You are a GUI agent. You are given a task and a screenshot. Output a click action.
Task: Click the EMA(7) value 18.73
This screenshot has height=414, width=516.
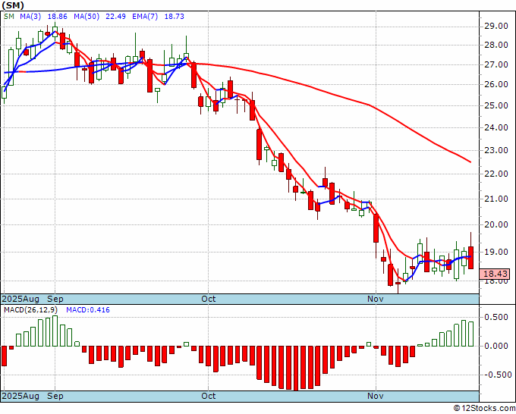(174, 16)
